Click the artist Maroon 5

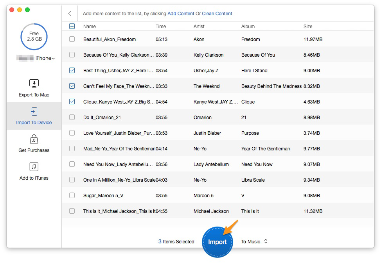(x=204, y=196)
